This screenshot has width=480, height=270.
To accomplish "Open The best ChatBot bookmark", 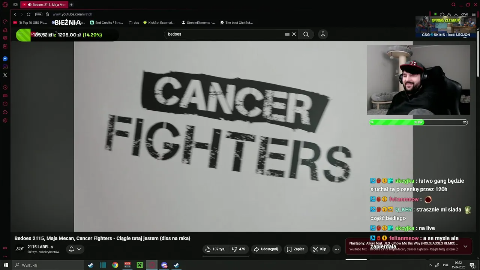I will [x=236, y=22].
